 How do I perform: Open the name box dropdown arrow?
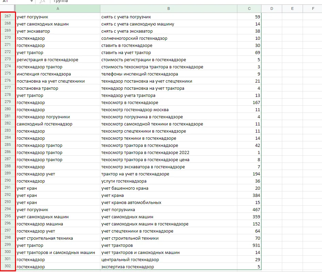click(31, 1)
